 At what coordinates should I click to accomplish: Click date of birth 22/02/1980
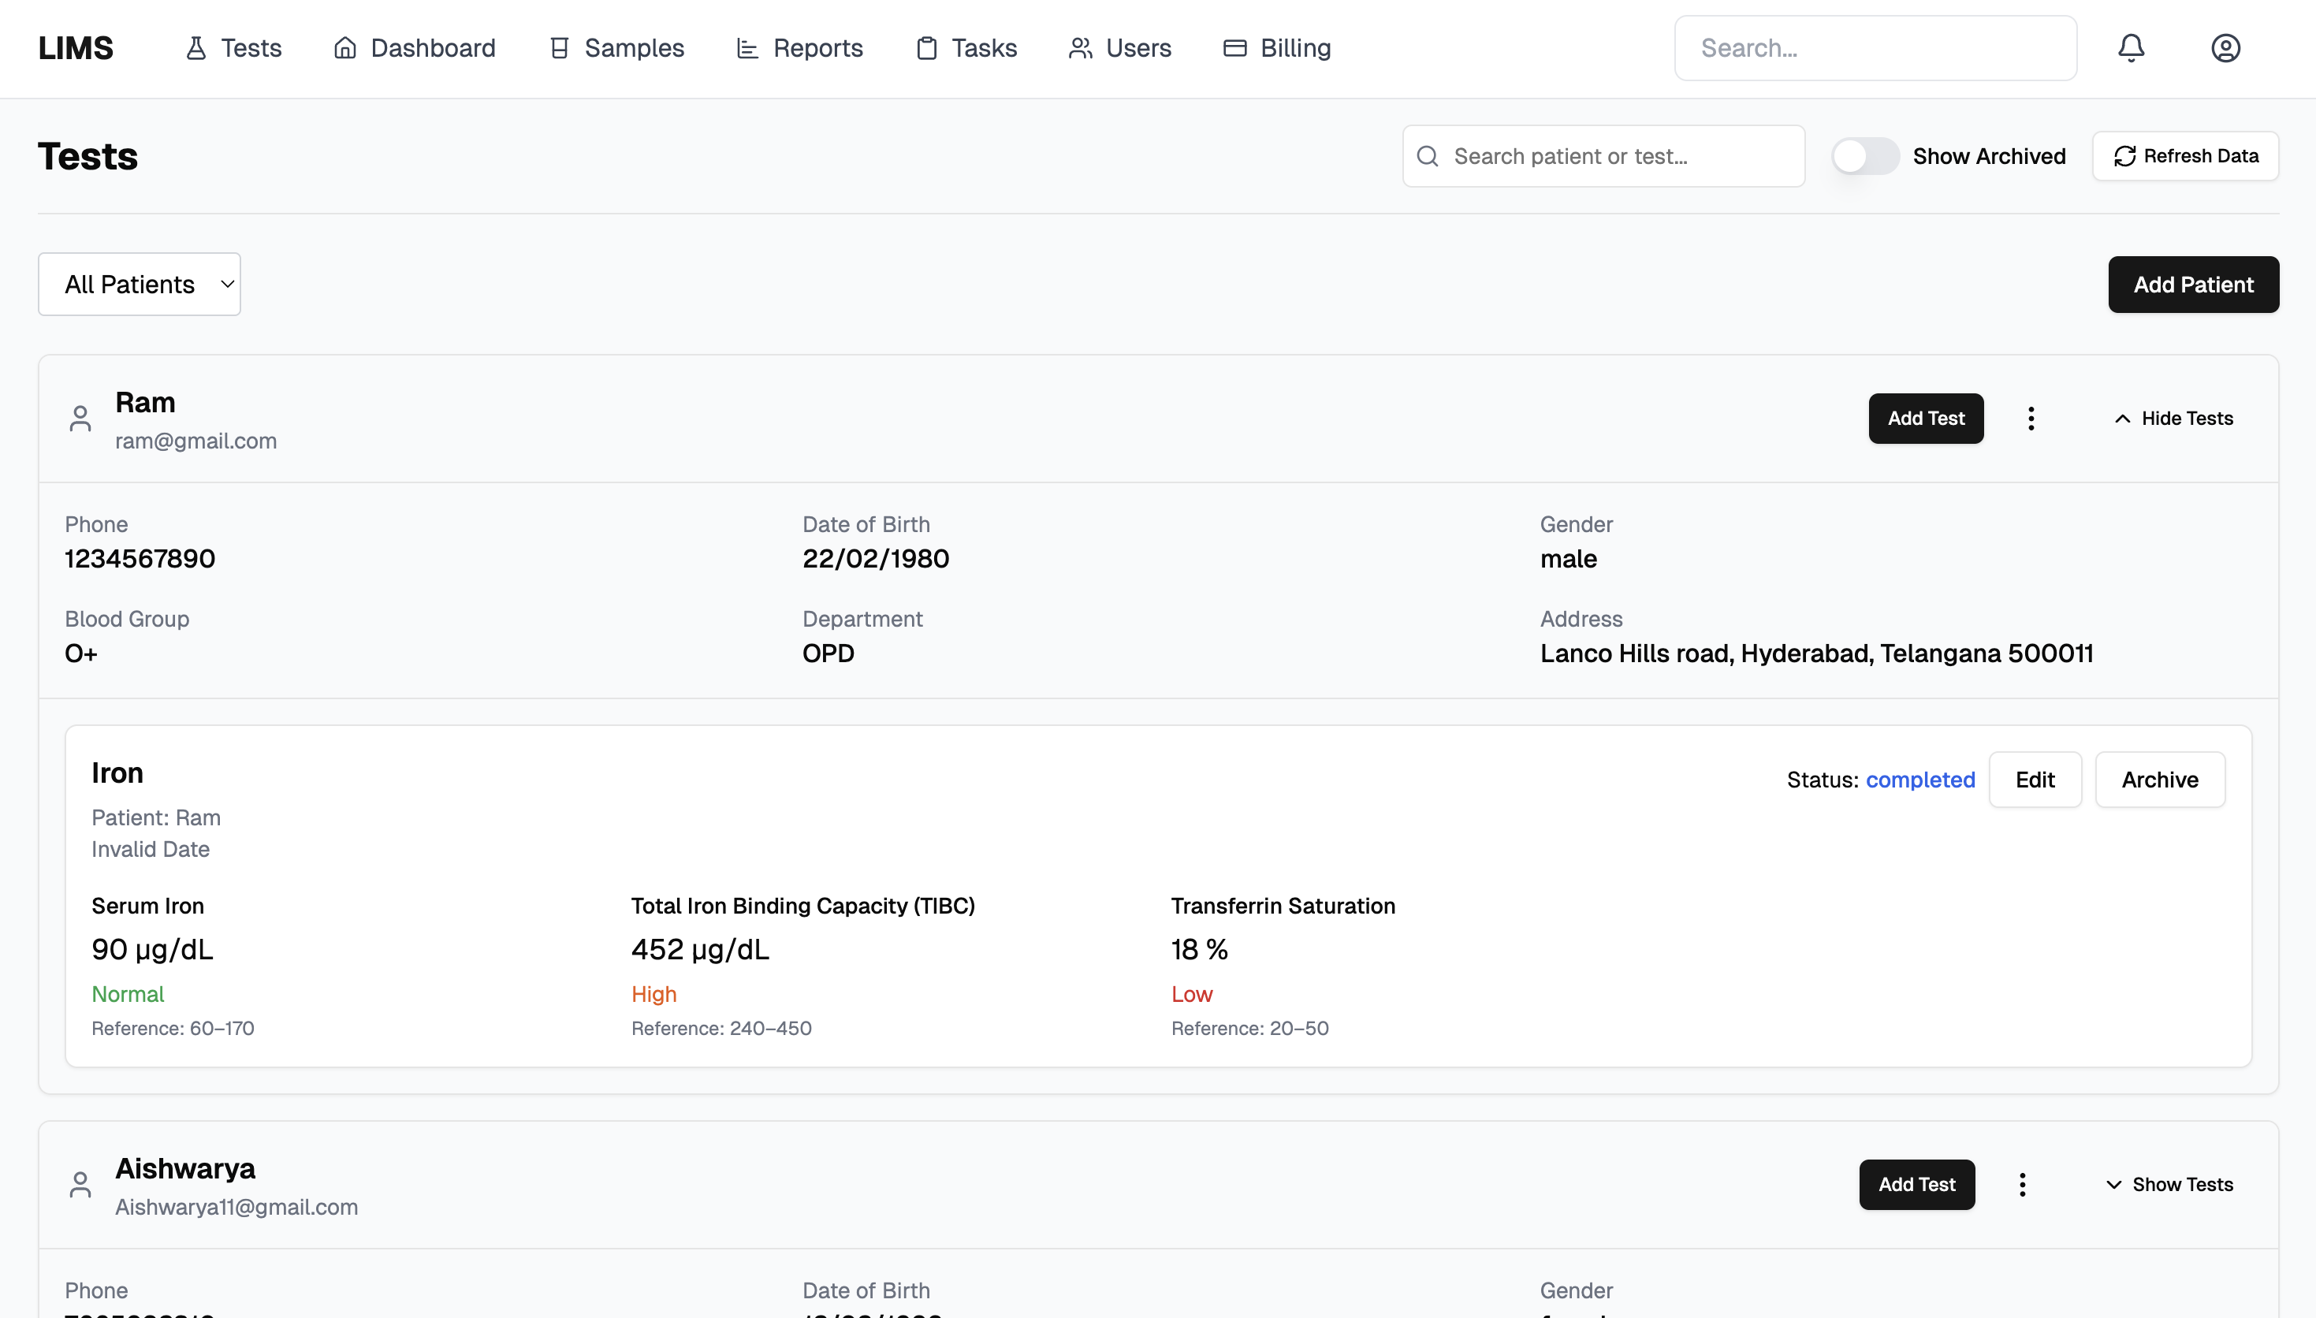pyautogui.click(x=875, y=559)
